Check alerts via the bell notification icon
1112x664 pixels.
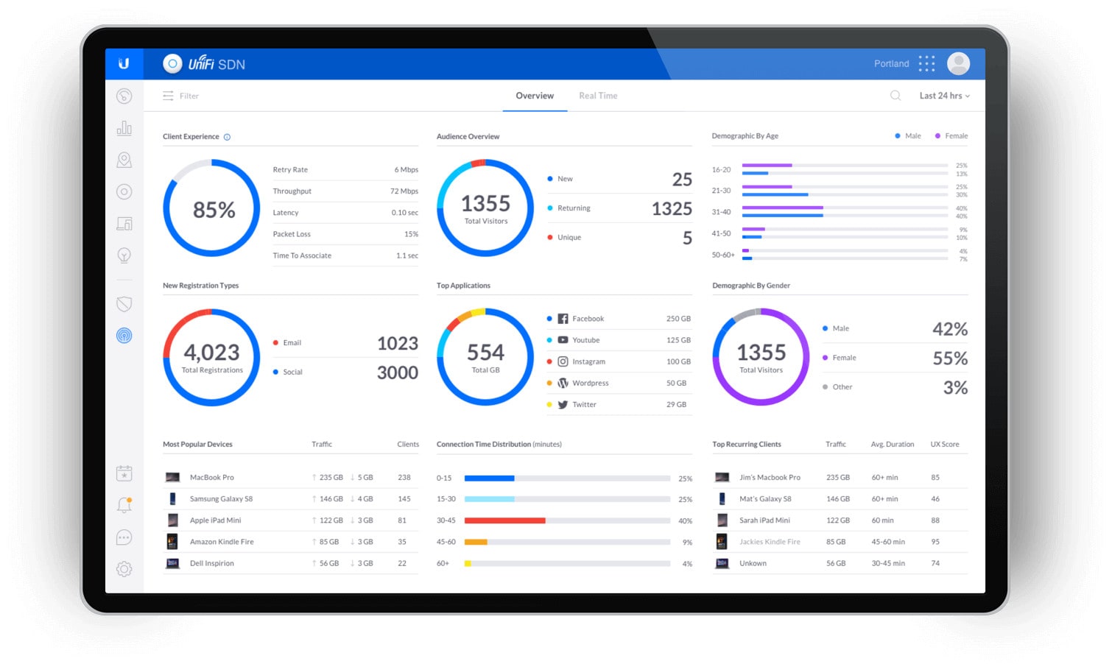tap(124, 505)
